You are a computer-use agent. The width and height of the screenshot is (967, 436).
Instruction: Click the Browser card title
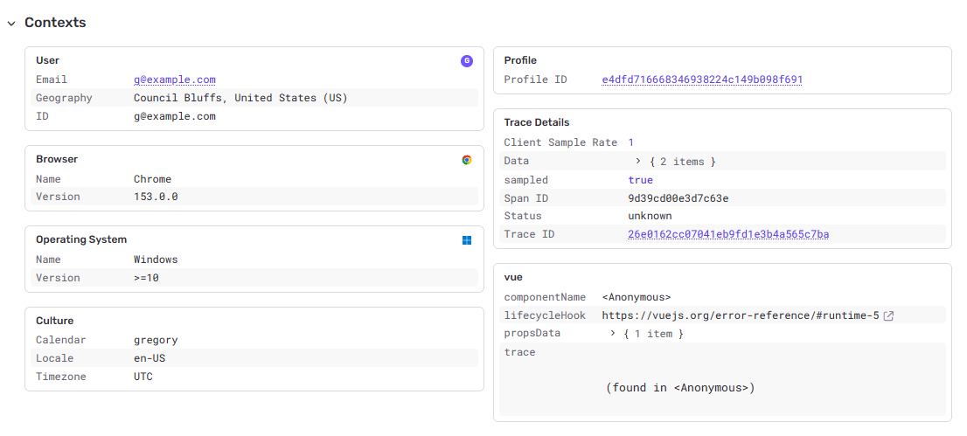coord(57,159)
